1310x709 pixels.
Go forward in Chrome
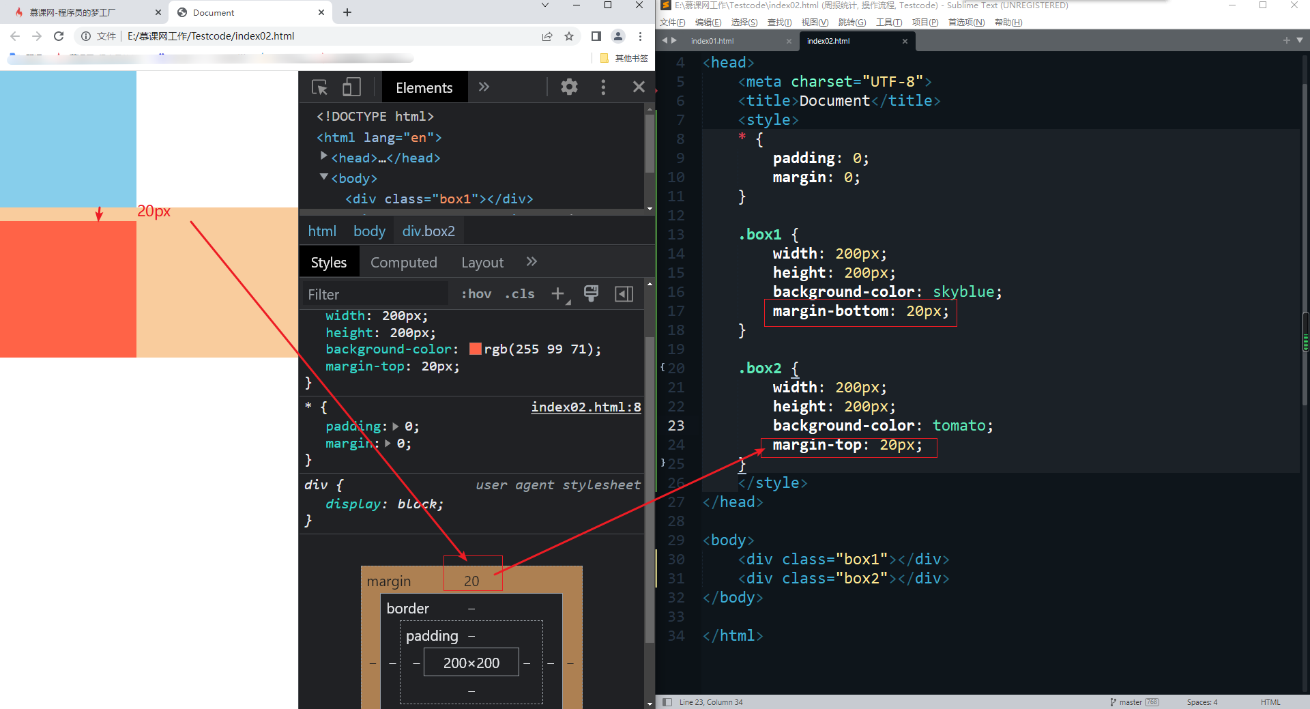pos(37,36)
